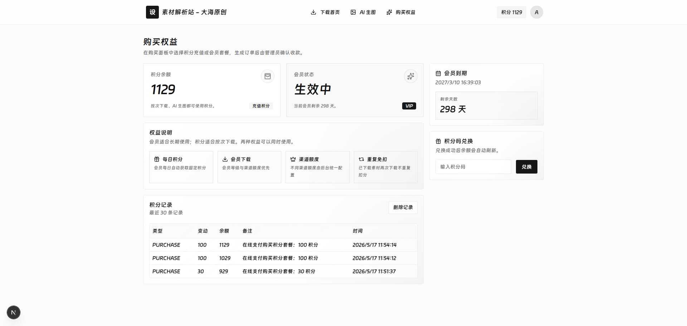Click the 最近 30 条记录 subtitle
The width and height of the screenshot is (687, 326).
tap(166, 213)
